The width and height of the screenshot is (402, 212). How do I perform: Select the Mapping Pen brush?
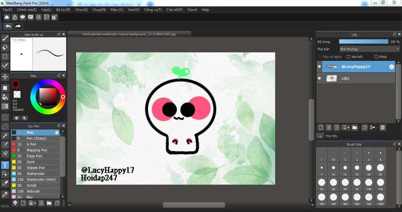pyautogui.click(x=35, y=150)
